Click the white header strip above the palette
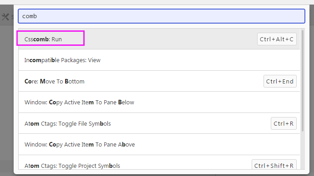Viewport: 314px width, 176px height. coord(157,2)
